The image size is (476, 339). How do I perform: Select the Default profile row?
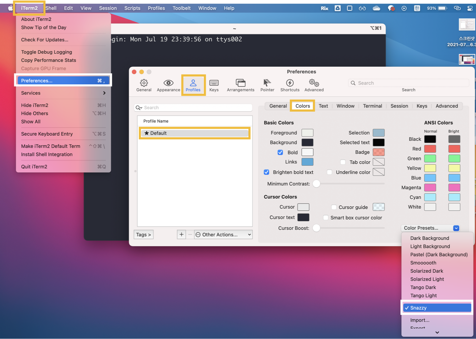point(195,133)
